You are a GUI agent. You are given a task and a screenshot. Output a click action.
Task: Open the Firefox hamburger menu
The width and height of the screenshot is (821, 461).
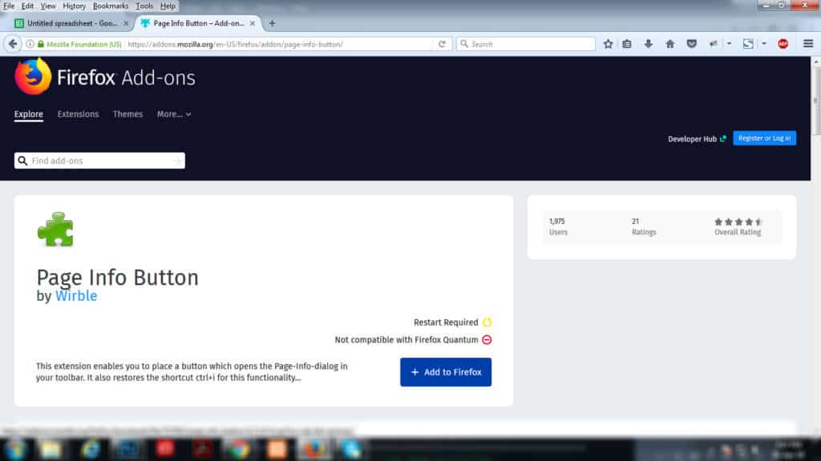point(808,44)
